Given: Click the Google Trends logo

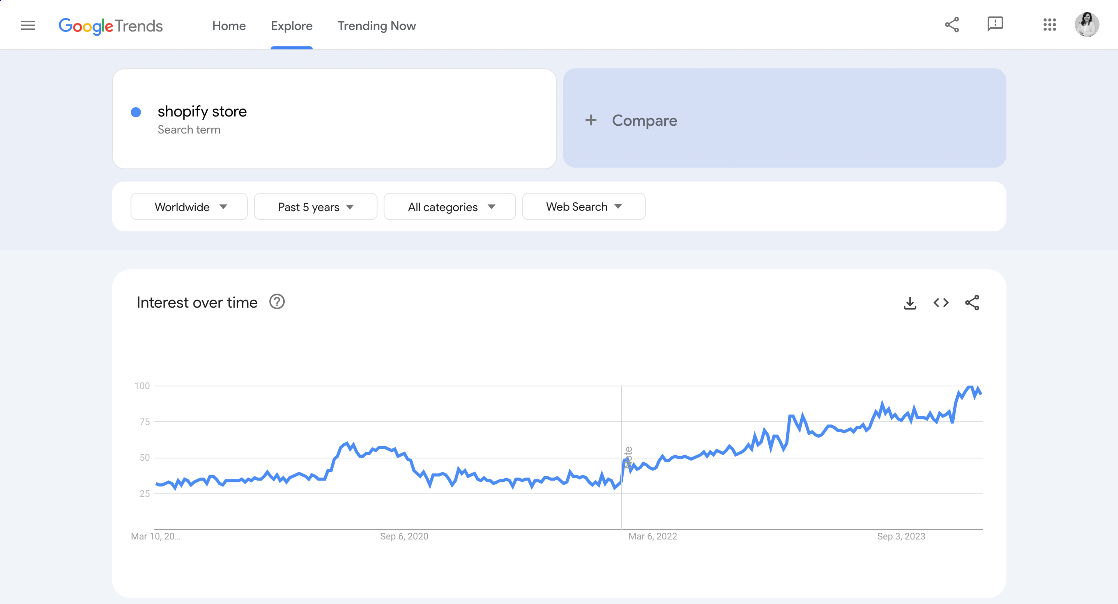Looking at the screenshot, I should pos(111,26).
